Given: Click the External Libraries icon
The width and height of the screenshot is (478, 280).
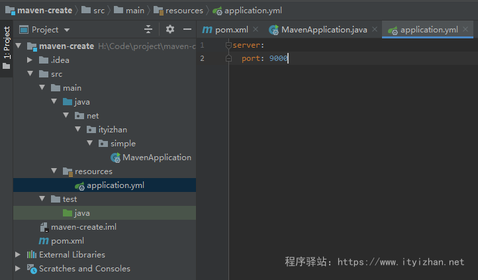Looking at the screenshot, I should pos(32,254).
